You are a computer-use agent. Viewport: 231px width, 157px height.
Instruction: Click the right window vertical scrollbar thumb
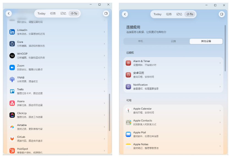tap(225, 48)
